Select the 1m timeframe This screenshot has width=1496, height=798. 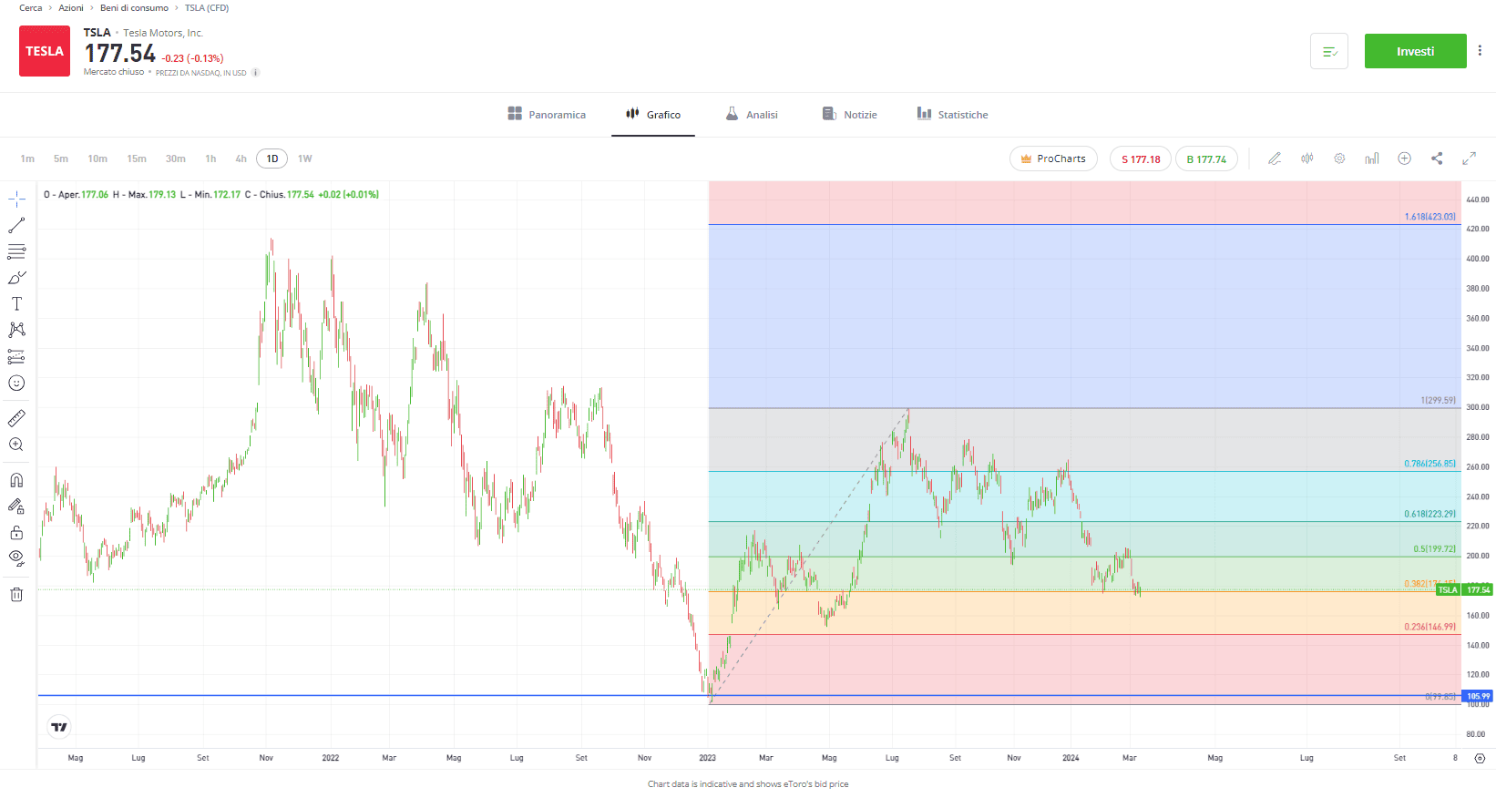pos(27,159)
